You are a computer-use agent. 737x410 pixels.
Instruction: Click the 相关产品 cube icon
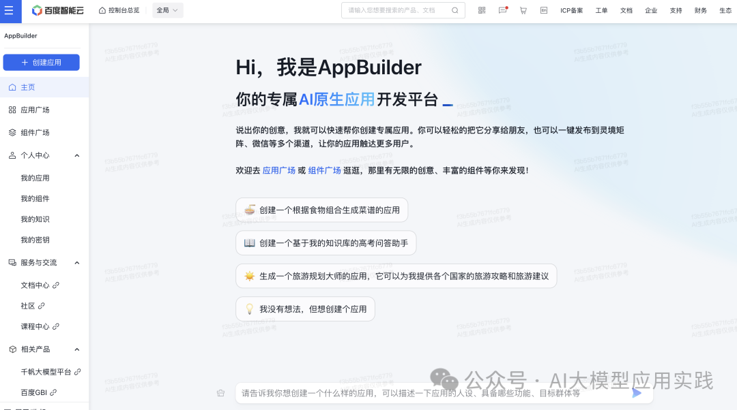point(12,349)
